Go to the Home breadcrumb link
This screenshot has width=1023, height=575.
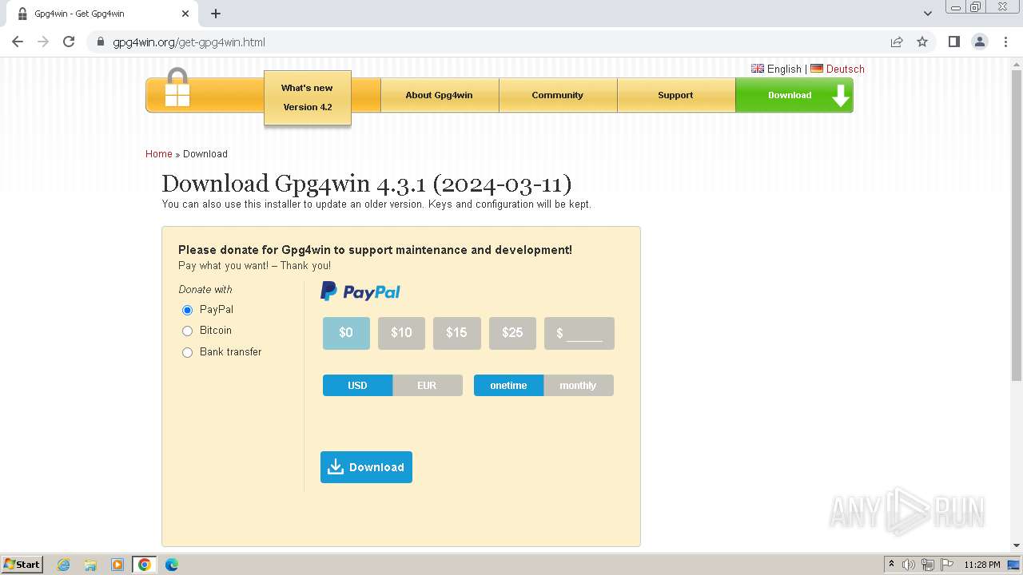pyautogui.click(x=158, y=154)
